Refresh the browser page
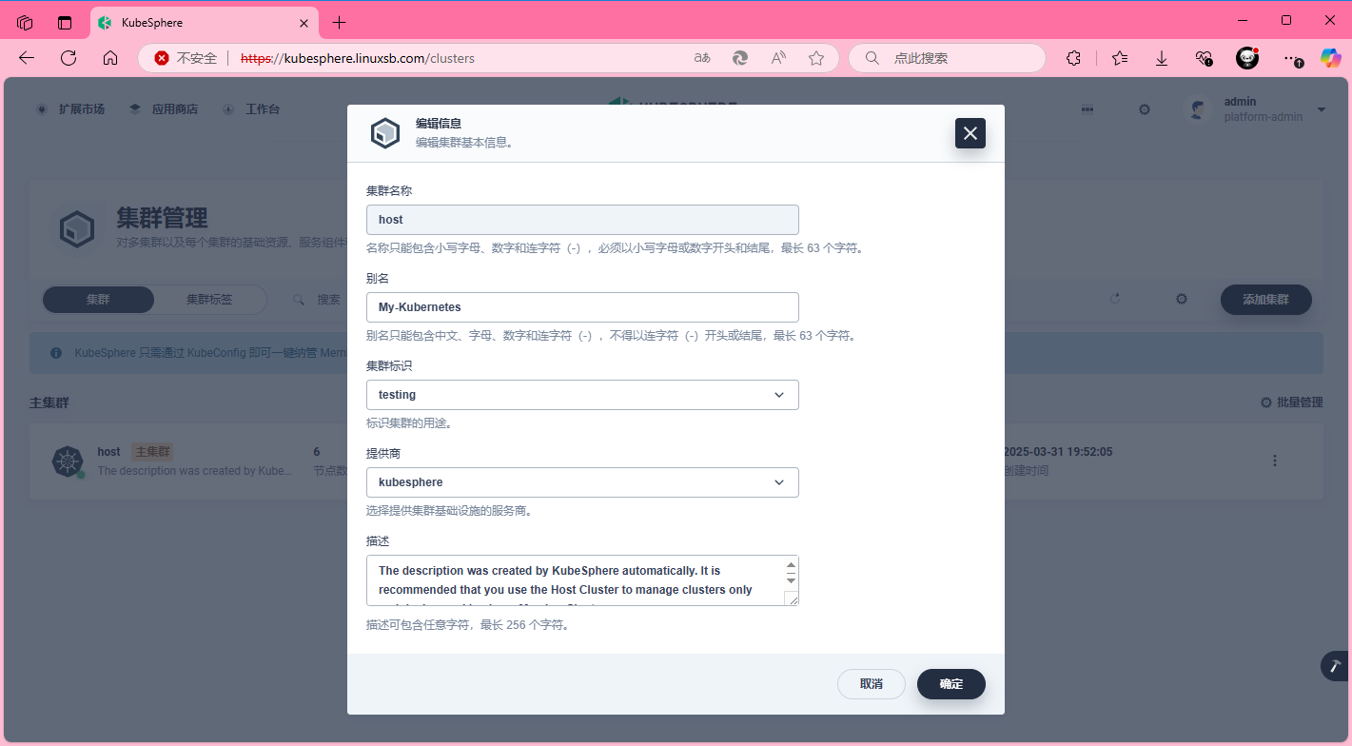 coord(69,58)
